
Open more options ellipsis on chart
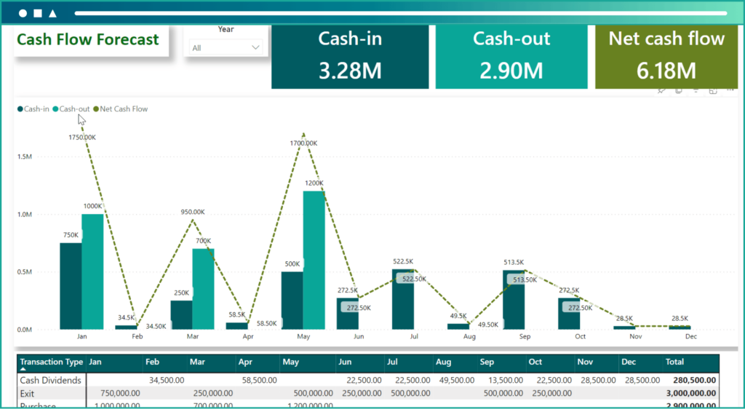pyautogui.click(x=728, y=91)
